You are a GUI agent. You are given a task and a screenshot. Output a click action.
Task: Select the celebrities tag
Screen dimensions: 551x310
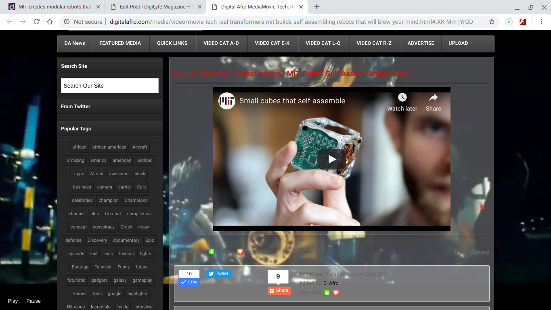click(x=82, y=200)
